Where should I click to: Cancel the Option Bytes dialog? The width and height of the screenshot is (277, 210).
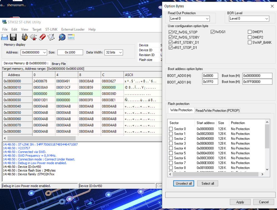(264, 202)
